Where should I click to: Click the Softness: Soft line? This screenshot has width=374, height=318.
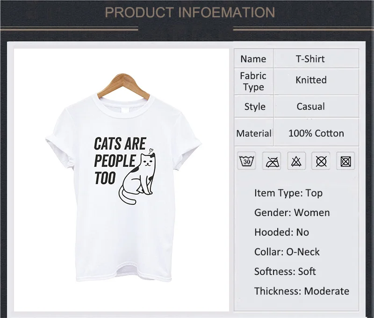[x=285, y=271]
